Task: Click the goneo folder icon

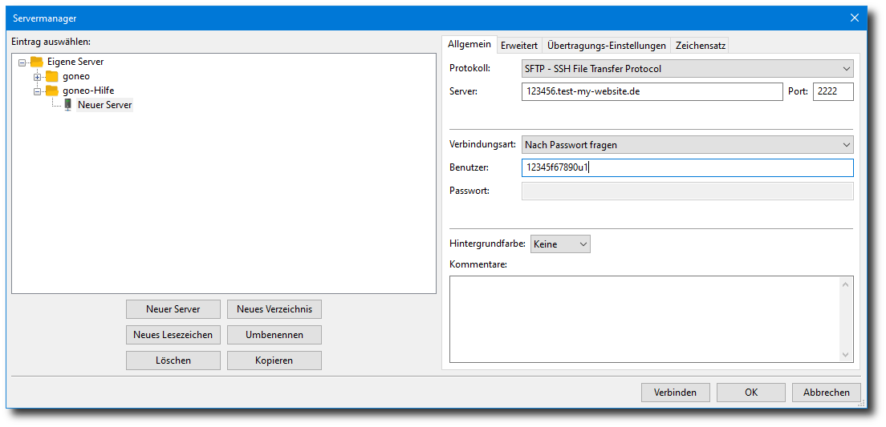Action: 52,76
